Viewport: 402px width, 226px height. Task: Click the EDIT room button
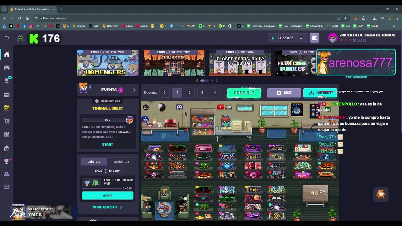(x=284, y=93)
